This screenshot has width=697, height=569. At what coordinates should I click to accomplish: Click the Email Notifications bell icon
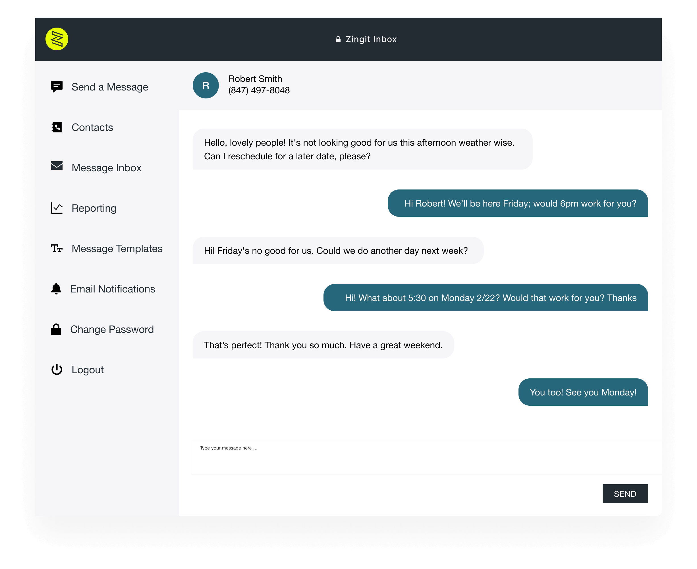pos(56,289)
